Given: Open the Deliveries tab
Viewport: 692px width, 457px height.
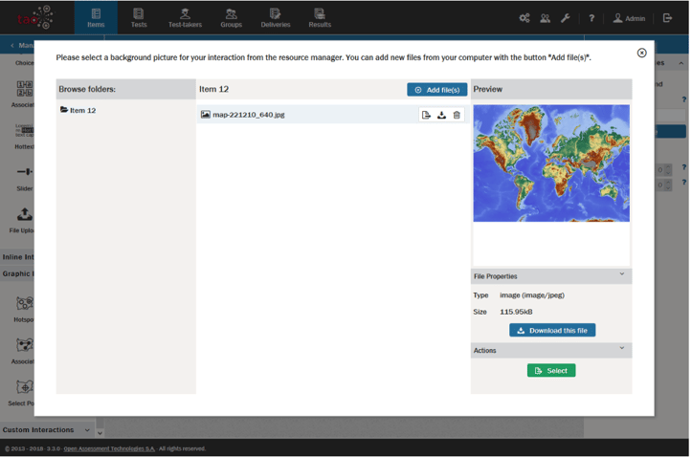Looking at the screenshot, I should pyautogui.click(x=276, y=17).
